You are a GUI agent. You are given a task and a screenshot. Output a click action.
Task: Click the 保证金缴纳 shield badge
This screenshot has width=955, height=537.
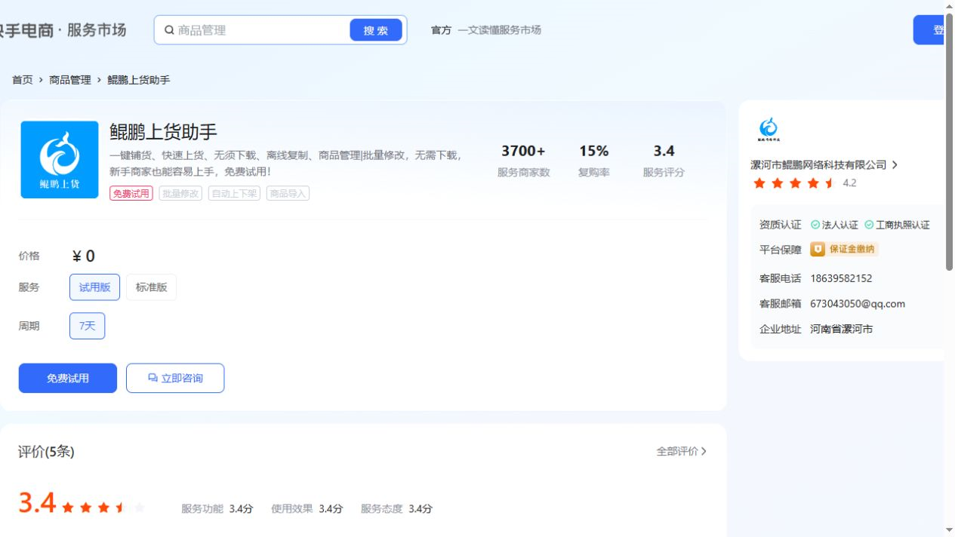[x=844, y=249]
